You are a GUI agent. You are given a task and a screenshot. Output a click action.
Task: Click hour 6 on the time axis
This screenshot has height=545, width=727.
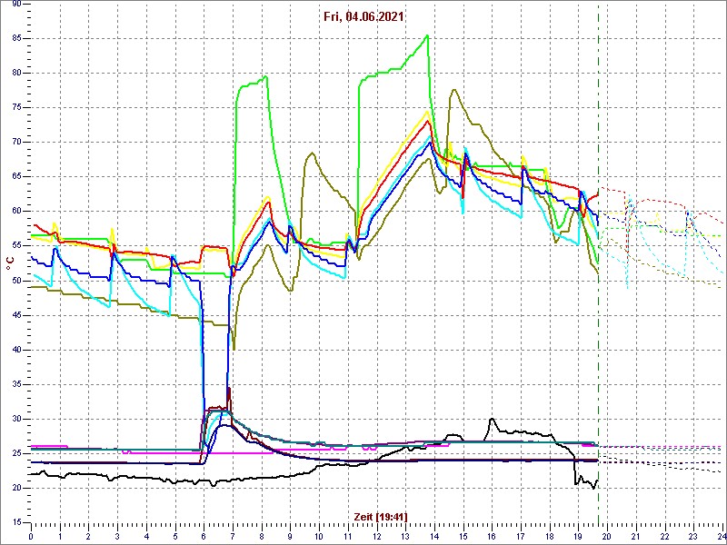[x=204, y=536]
